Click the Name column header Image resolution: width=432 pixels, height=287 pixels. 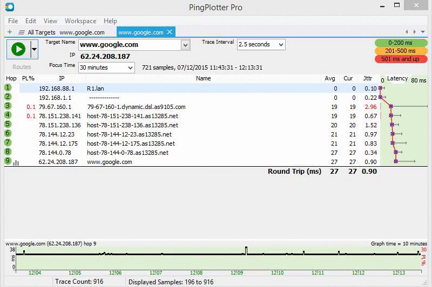204,78
